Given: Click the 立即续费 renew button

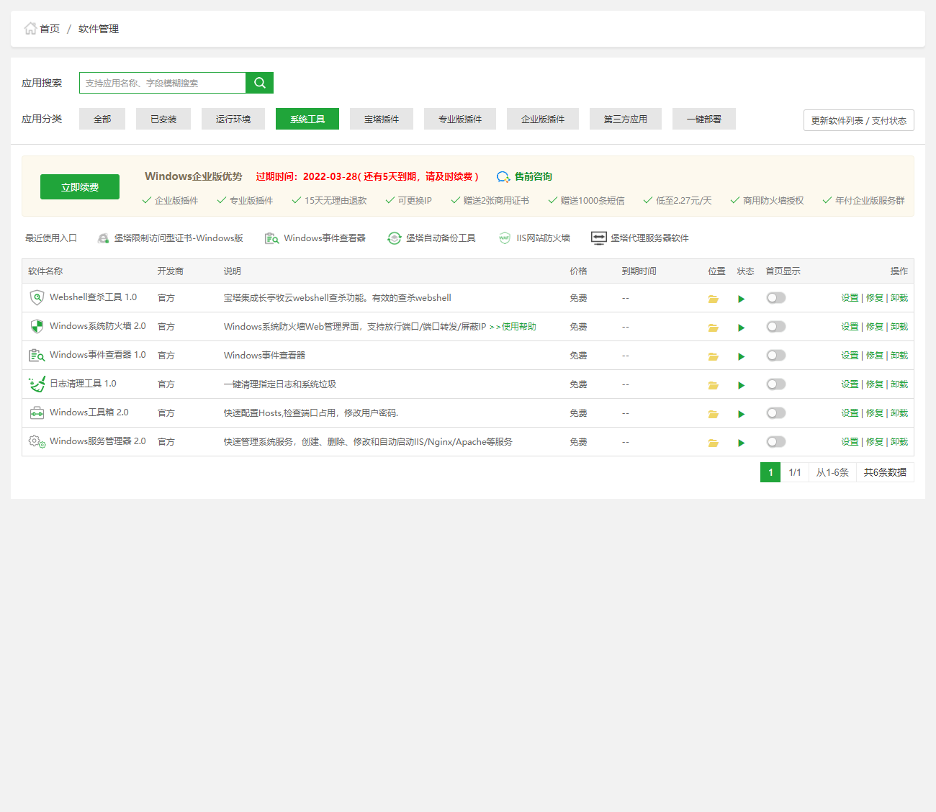Looking at the screenshot, I should (80, 187).
